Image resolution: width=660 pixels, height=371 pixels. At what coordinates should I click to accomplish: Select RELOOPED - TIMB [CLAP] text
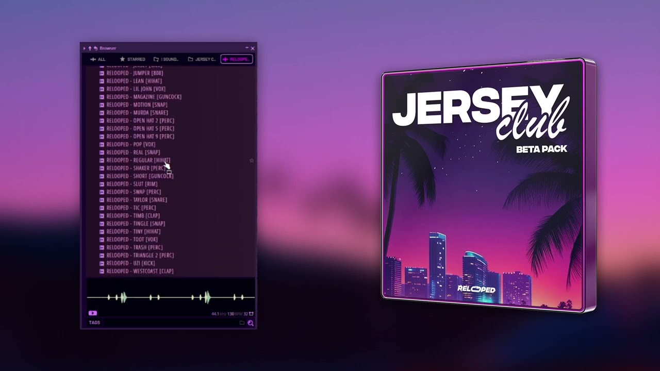[x=133, y=216]
